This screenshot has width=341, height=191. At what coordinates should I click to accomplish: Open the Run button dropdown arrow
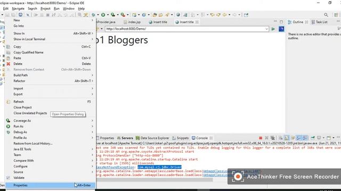pyautogui.click(x=108, y=15)
